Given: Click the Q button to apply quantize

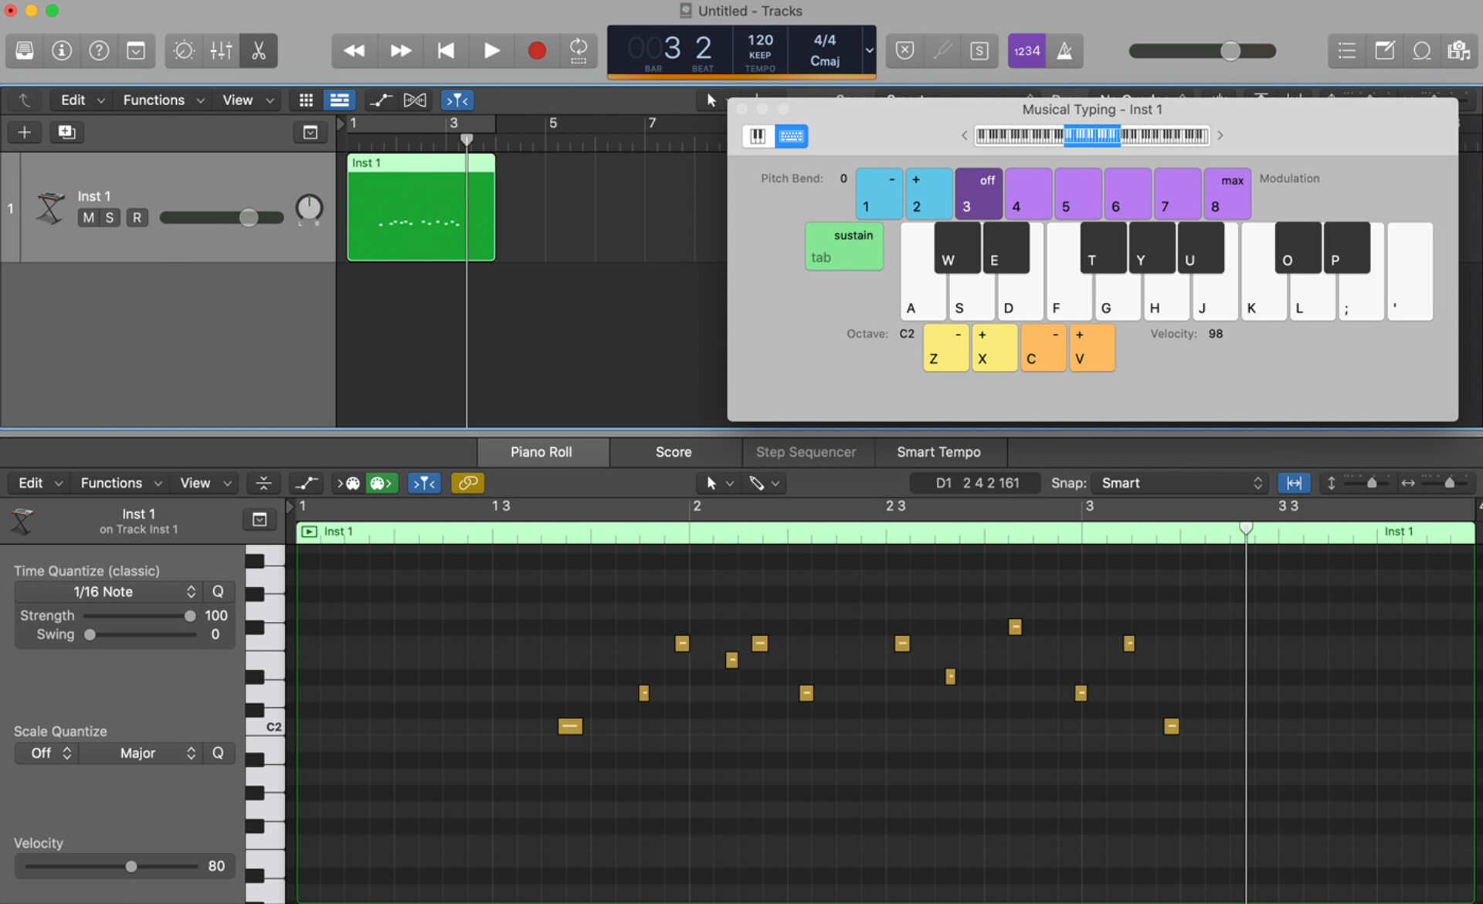Looking at the screenshot, I should 219,591.
